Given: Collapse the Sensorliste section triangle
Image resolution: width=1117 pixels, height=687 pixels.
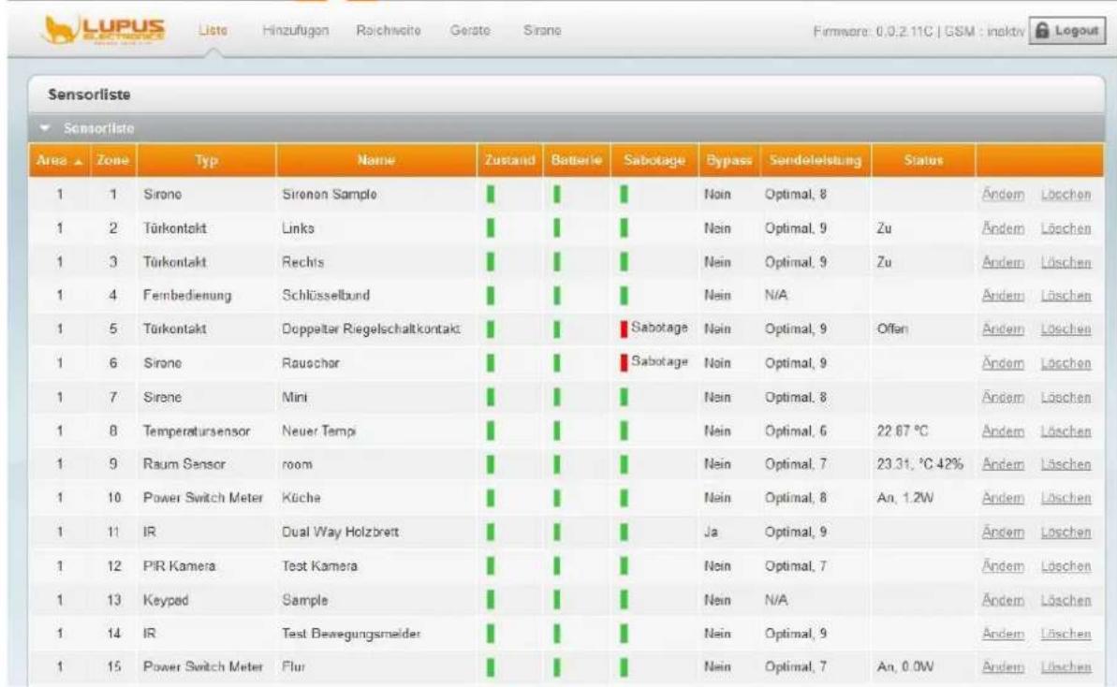Looking at the screenshot, I should (x=46, y=128).
